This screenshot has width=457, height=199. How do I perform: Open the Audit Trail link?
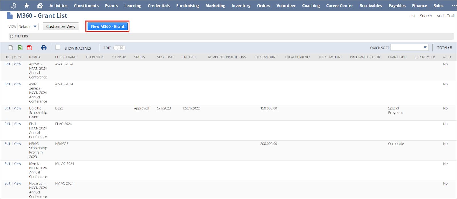(x=445, y=16)
